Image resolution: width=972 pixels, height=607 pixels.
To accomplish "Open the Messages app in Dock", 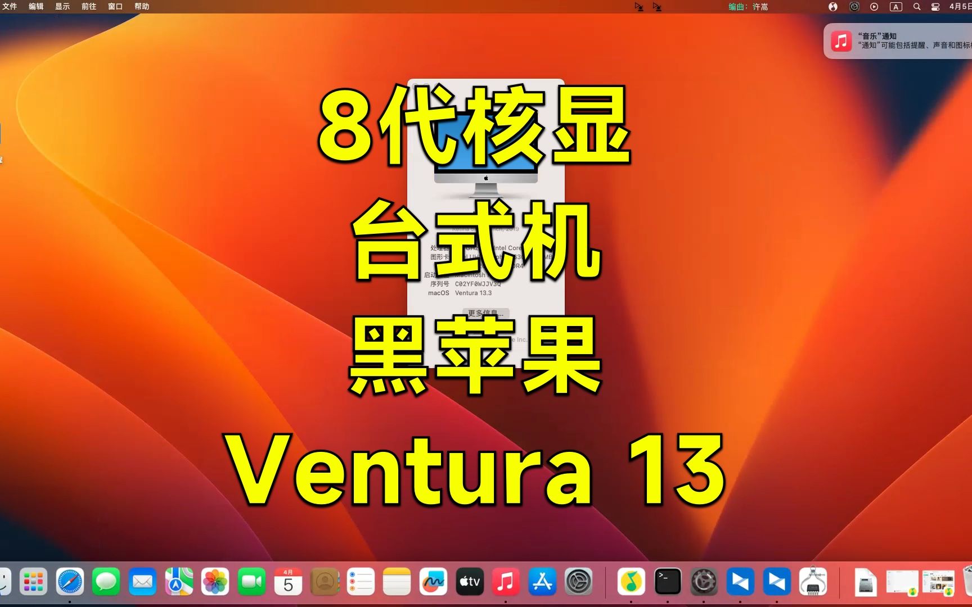I will click(x=106, y=582).
